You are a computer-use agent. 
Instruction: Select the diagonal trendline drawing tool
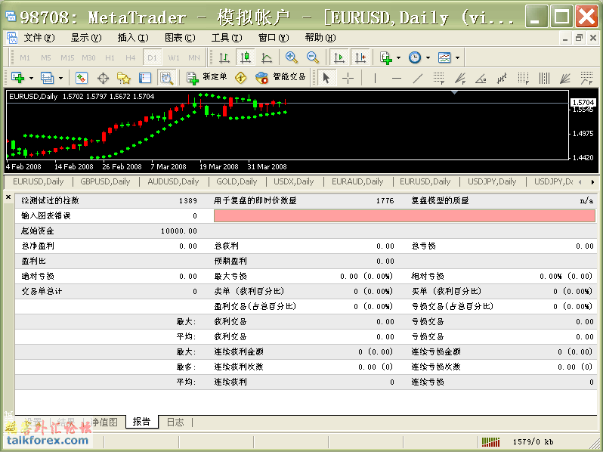click(418, 78)
